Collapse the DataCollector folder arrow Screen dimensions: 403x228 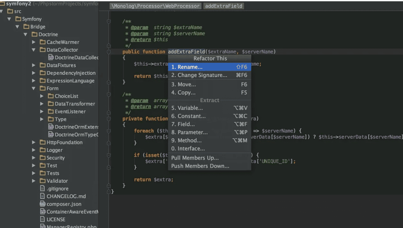34,50
